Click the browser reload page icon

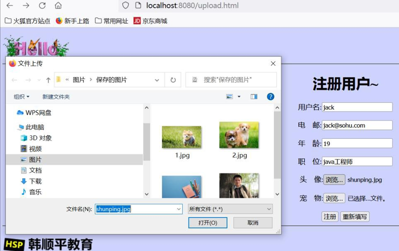pyautogui.click(x=42, y=6)
